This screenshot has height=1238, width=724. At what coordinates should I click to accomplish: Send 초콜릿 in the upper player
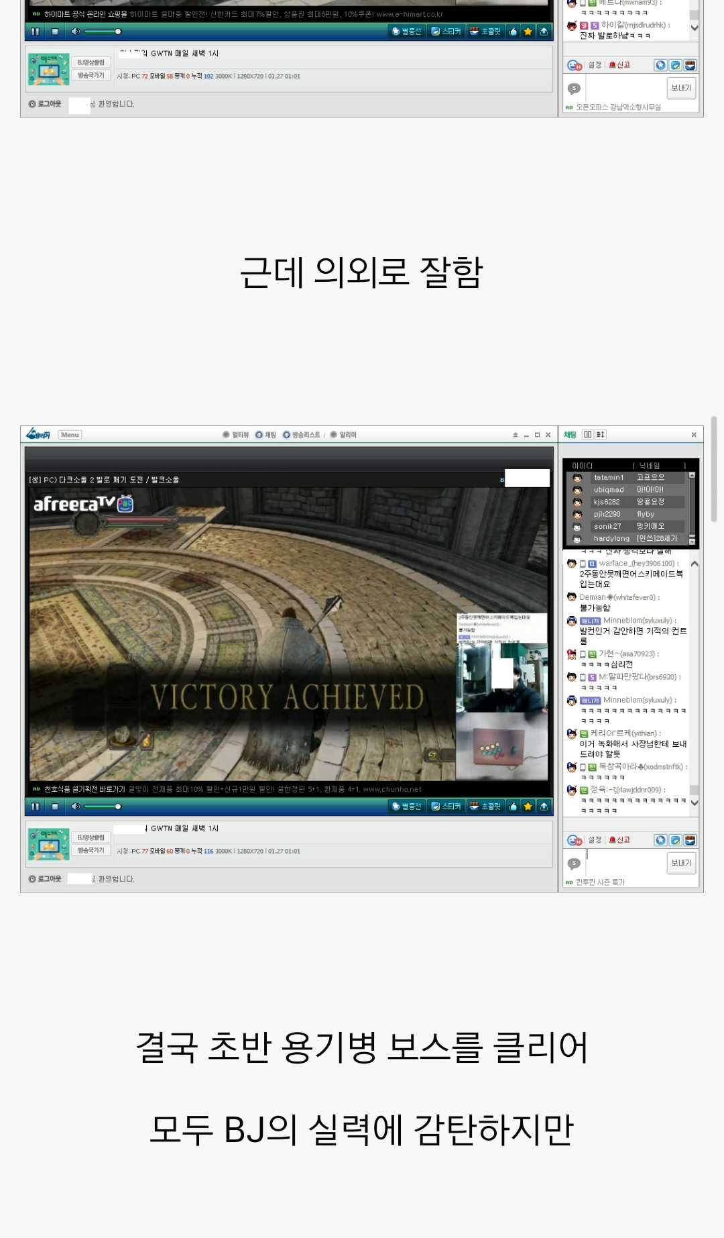pos(485,32)
